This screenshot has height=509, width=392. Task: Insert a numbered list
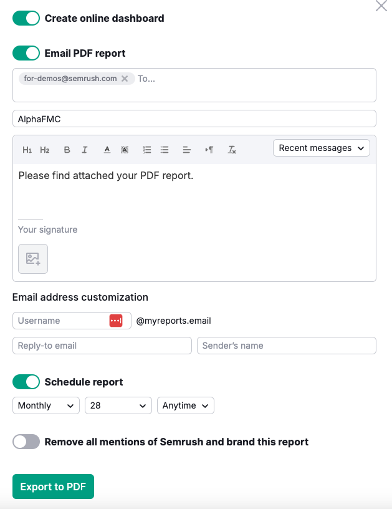[x=147, y=150]
